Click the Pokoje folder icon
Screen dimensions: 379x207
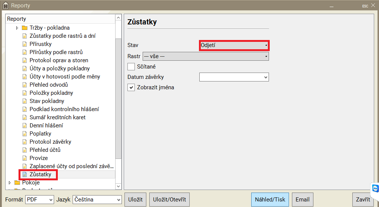point(17,183)
